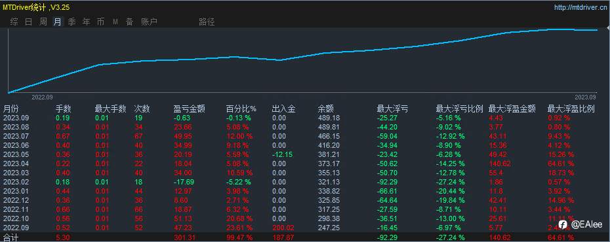Click the -17.69 loss amount
Viewport: 610px width, 242px height.
click(184, 182)
